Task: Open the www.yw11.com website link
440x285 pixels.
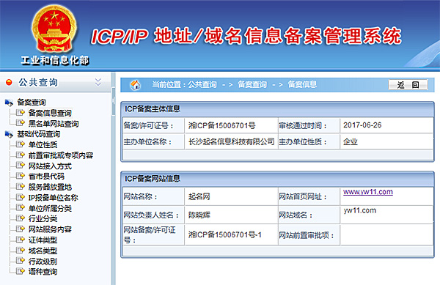Action: (368, 192)
